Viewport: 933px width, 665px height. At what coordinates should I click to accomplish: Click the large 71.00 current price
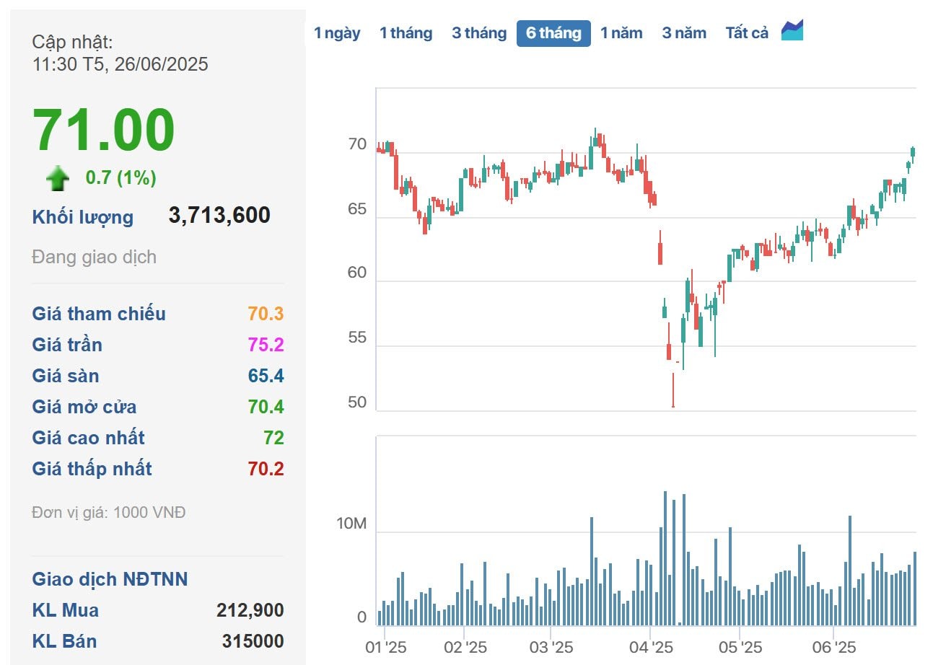pos(104,131)
